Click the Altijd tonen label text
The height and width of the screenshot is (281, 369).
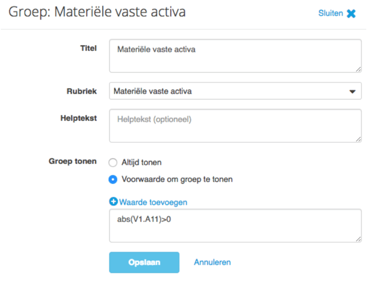[x=142, y=162]
